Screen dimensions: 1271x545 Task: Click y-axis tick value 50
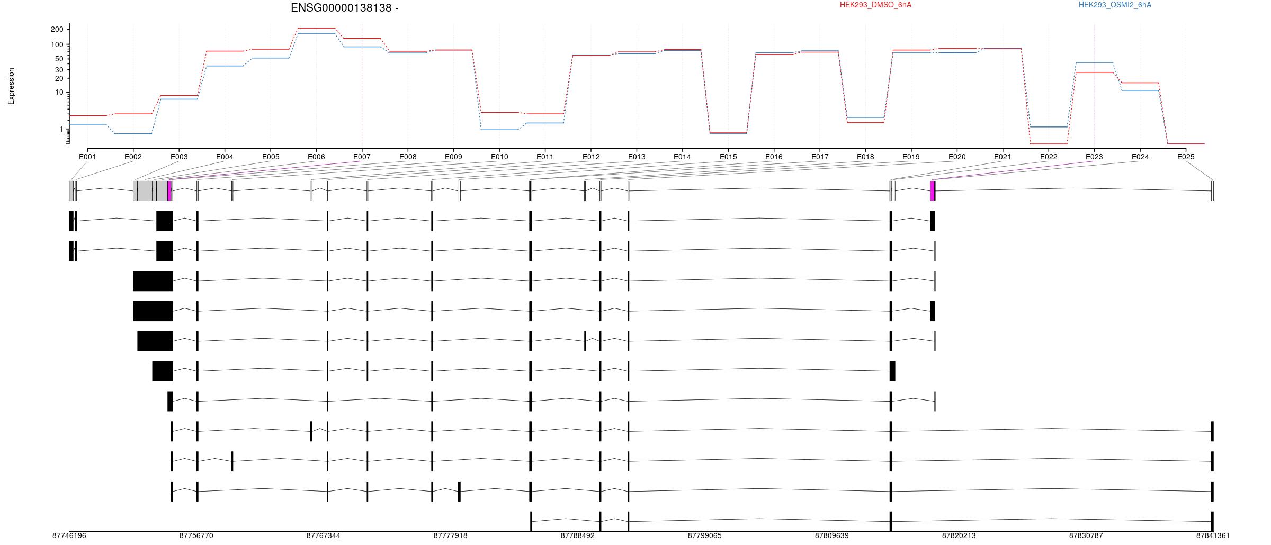point(59,59)
